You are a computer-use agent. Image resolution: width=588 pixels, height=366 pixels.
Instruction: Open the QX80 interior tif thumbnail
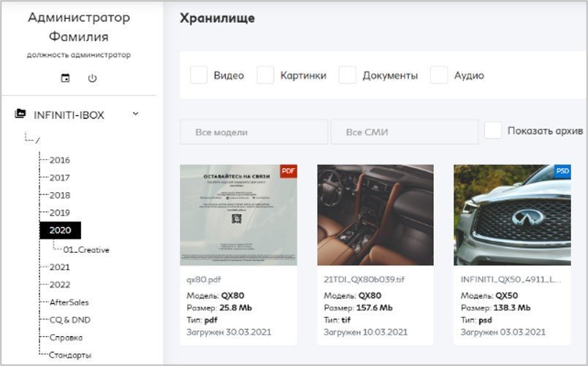pyautogui.click(x=375, y=215)
